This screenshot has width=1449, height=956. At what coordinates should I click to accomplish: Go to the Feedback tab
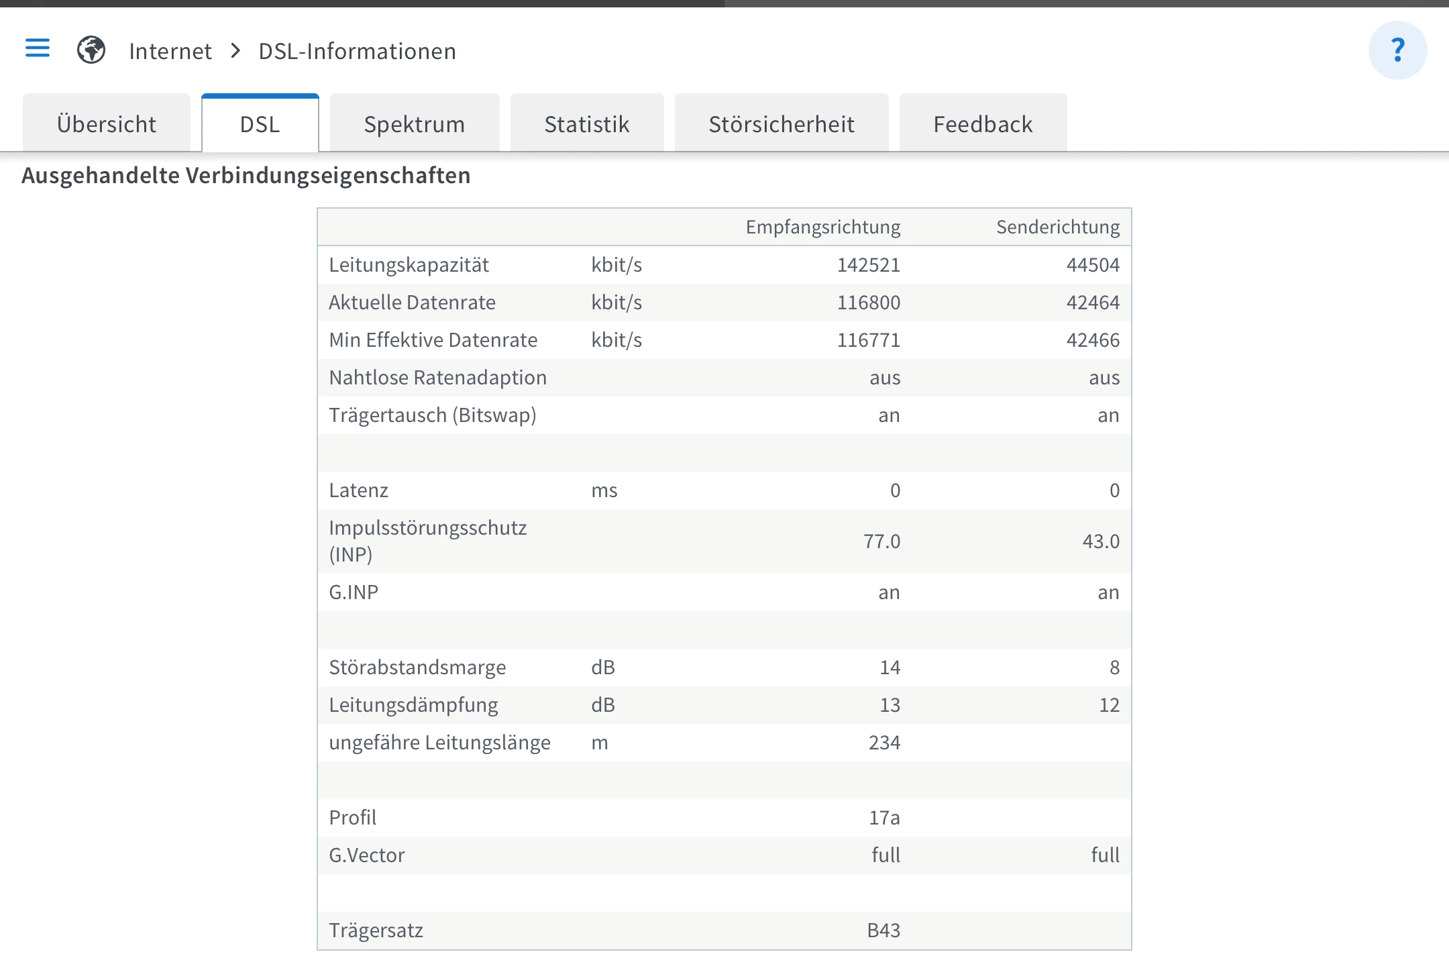click(983, 124)
